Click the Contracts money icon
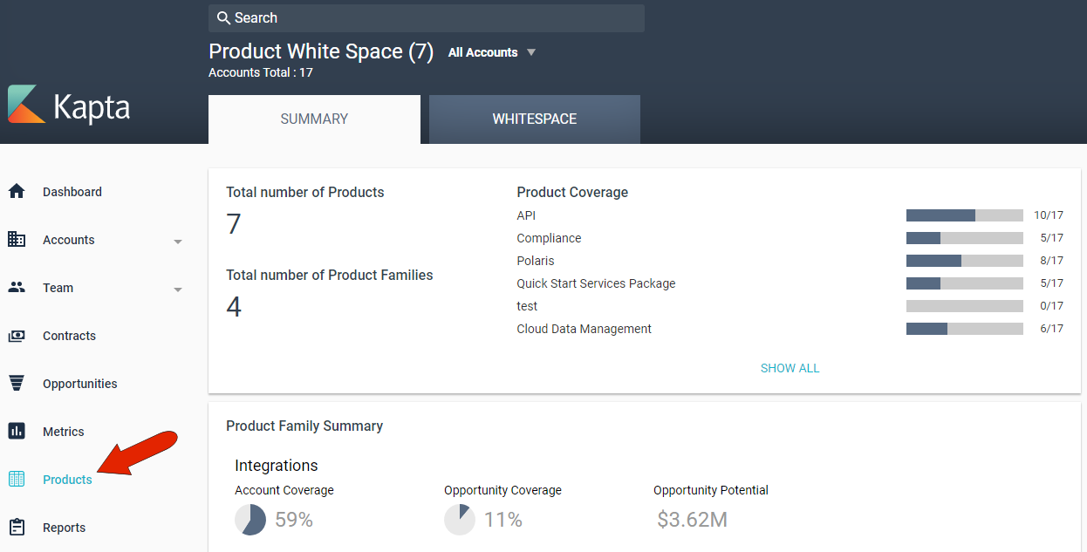The image size is (1087, 552). pyautogui.click(x=17, y=336)
